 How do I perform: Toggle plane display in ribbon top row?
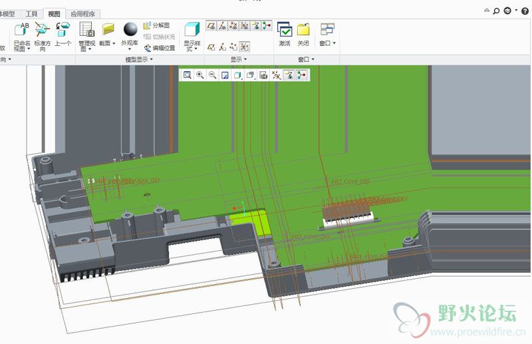click(x=211, y=26)
